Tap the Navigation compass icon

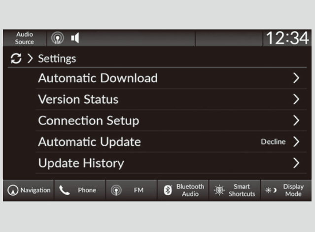(13, 191)
